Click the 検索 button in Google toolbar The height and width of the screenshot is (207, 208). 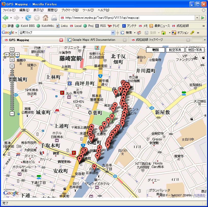point(126,33)
